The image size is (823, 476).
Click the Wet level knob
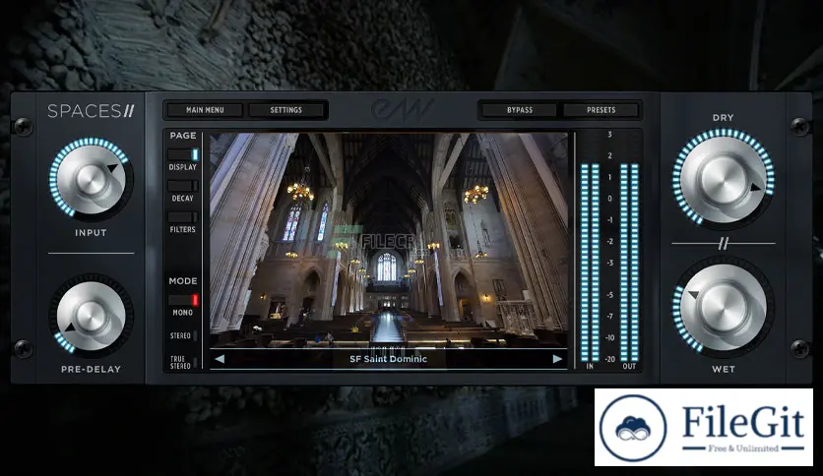[723, 307]
